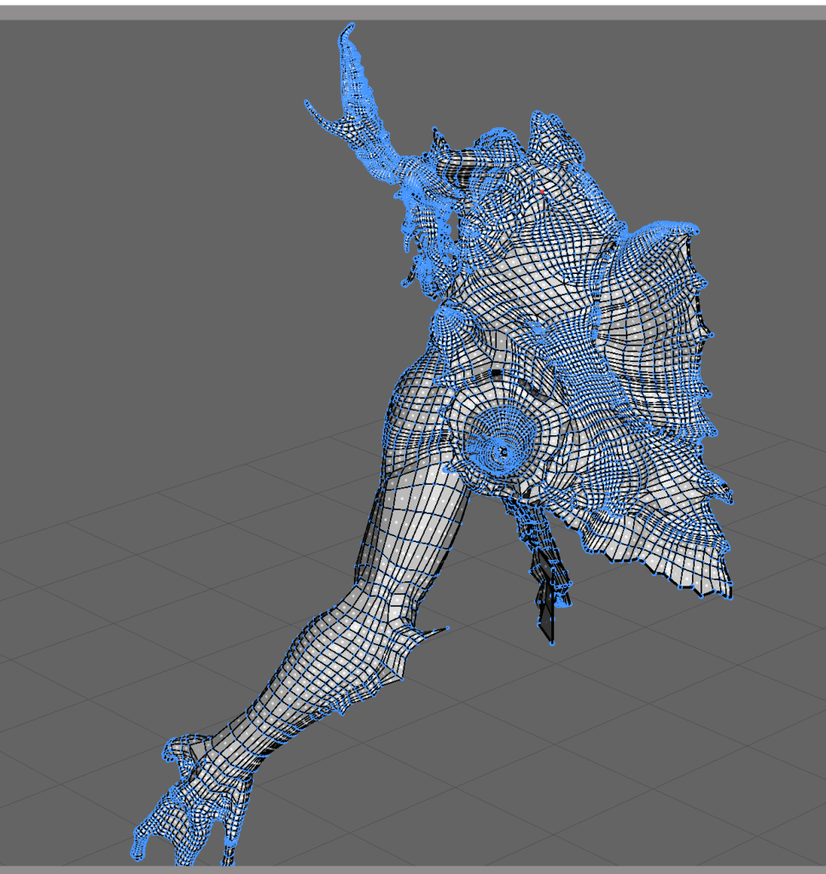Click the pointed elbow spike tip
Viewport: 826px width, 874px height.
(x=447, y=629)
